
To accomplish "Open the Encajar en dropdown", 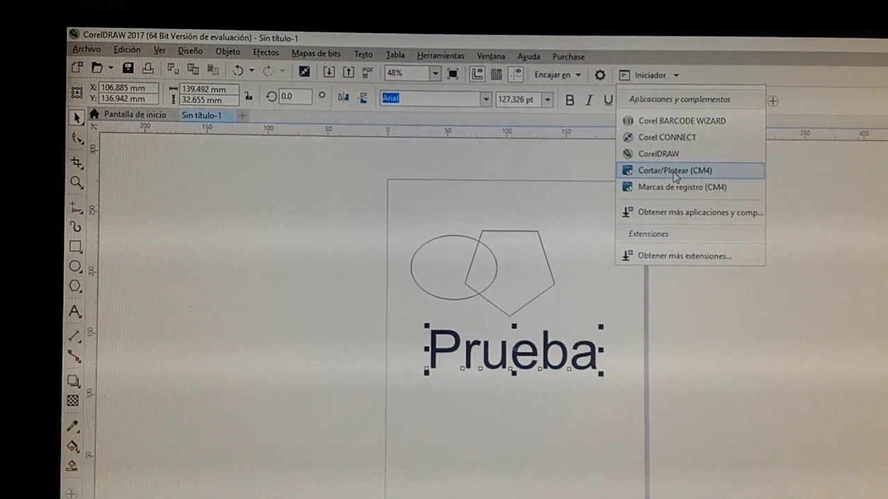I will [x=558, y=75].
